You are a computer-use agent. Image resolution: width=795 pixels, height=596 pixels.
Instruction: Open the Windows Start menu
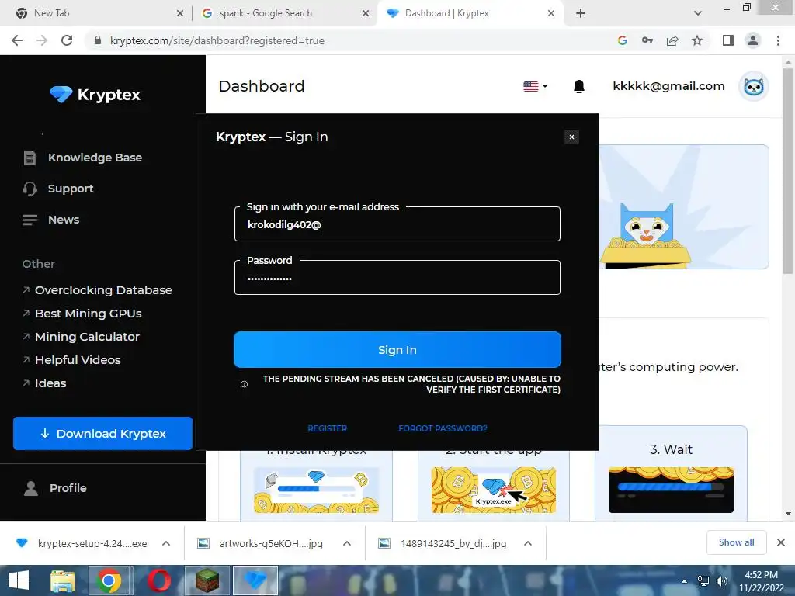click(19, 580)
